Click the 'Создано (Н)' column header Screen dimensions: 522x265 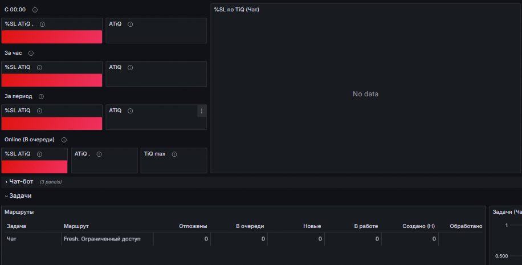point(418,226)
